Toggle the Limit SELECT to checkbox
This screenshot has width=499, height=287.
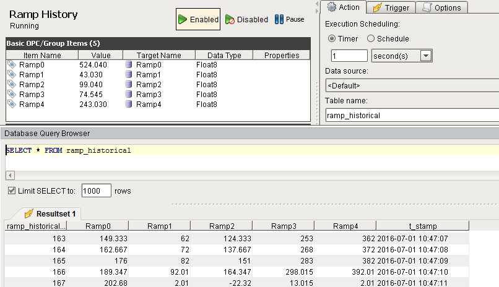pos(11,191)
